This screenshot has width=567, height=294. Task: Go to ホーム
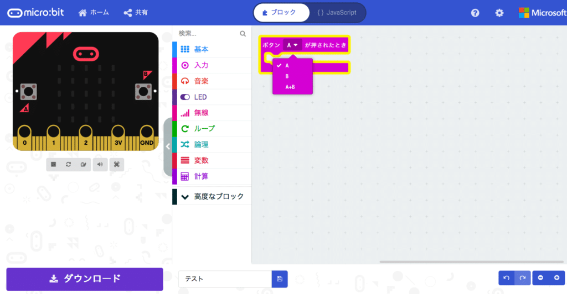[x=94, y=13]
